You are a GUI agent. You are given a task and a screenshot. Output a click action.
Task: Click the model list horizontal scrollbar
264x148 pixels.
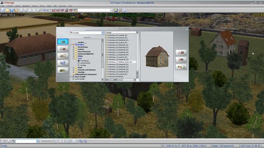coord(121,80)
